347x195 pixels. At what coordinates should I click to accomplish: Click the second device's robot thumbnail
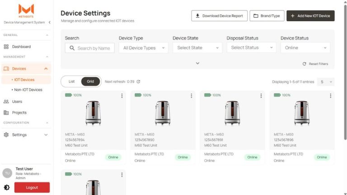pyautogui.click(x=163, y=113)
